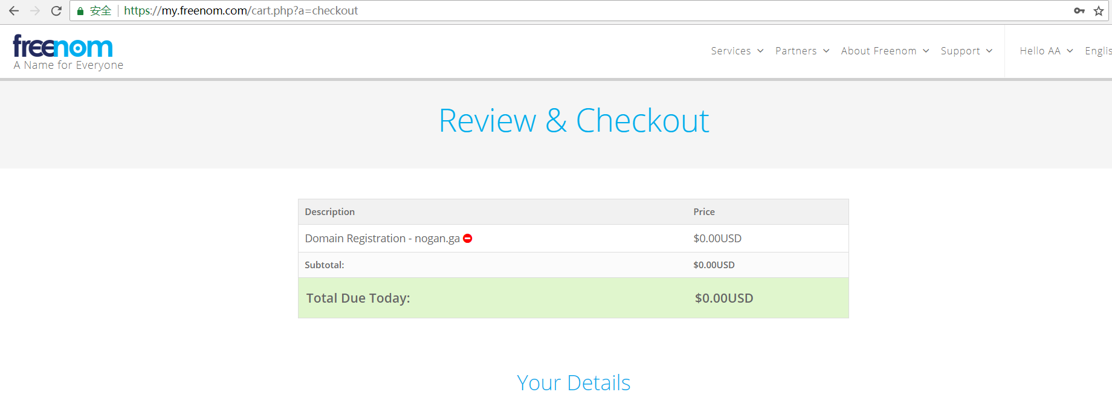Click the browser address bar URL

(241, 11)
